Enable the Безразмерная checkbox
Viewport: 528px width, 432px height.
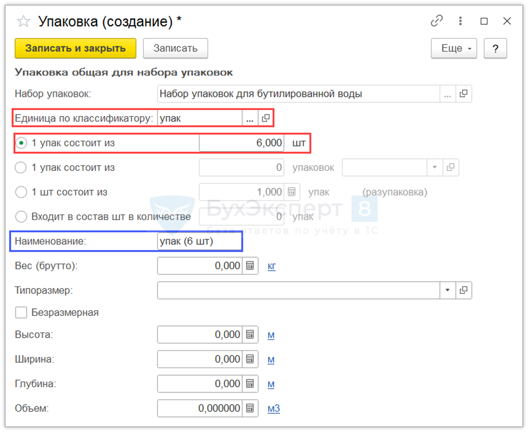[21, 313]
